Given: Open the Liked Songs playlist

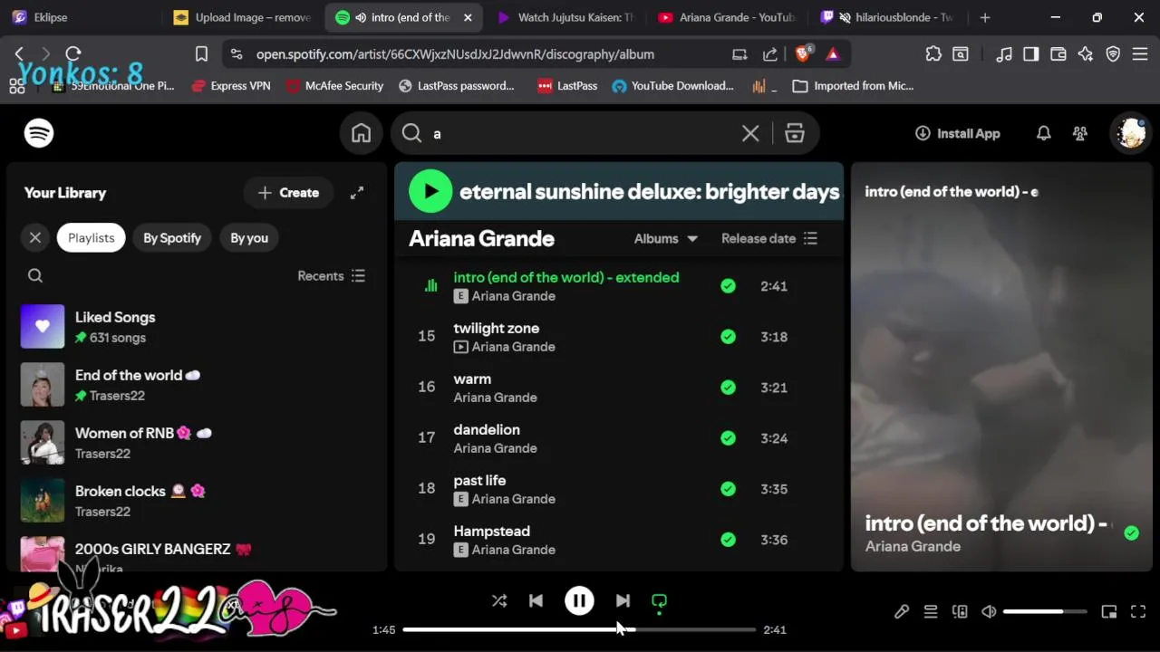Looking at the screenshot, I should pos(195,327).
